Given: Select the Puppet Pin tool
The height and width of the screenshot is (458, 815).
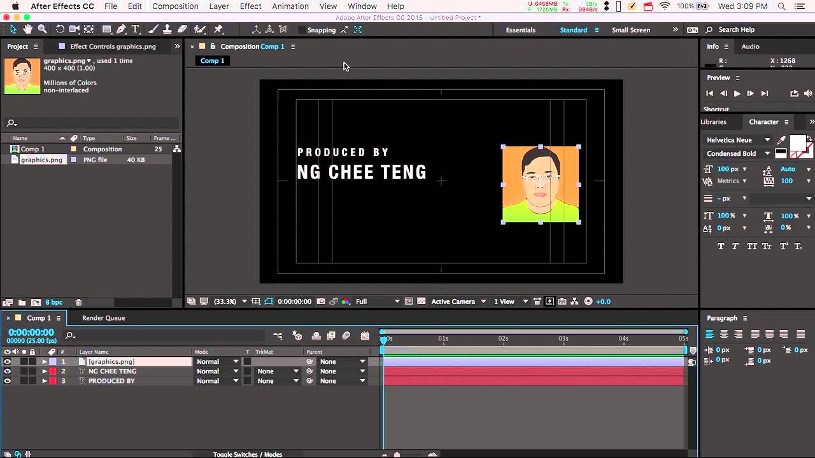Looking at the screenshot, I should (218, 29).
